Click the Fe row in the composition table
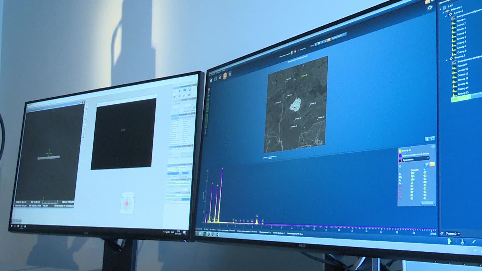482x271 pixels. point(413,180)
